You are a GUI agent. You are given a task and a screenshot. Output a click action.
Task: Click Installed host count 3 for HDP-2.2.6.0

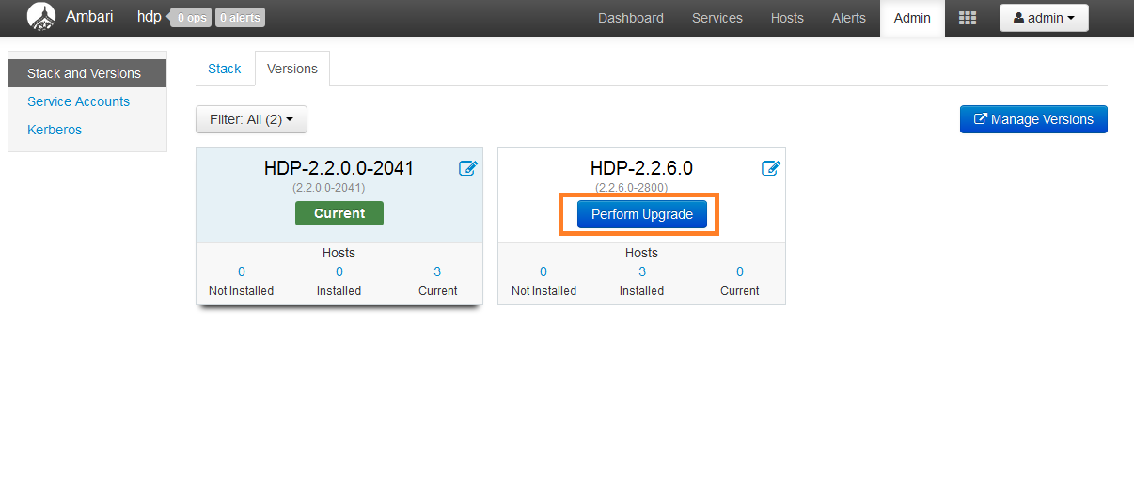[642, 271]
